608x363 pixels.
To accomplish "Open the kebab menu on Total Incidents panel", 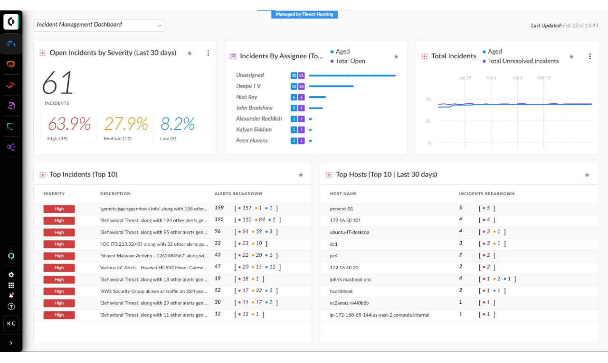I will point(590,56).
